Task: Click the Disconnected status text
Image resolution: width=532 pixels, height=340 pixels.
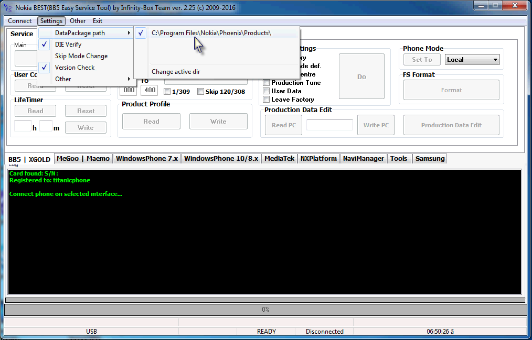Action: point(324,332)
